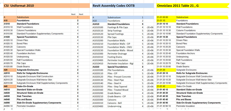Select yellow '21-01 00 00' Omniclass cell
This screenshot has width=231, height=111.
[166, 17]
